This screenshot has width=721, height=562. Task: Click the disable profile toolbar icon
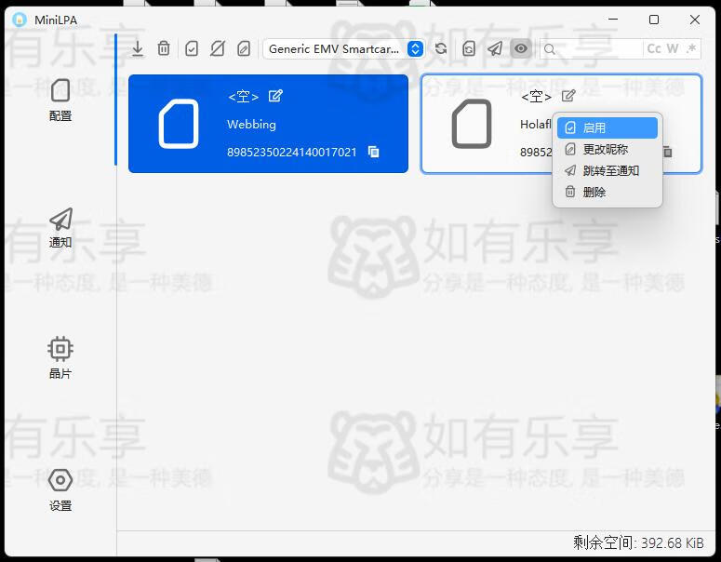click(218, 48)
